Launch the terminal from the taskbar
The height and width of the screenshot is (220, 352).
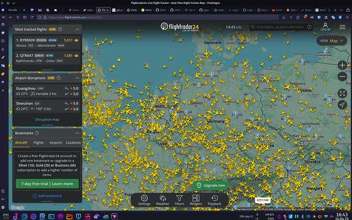coord(51,216)
